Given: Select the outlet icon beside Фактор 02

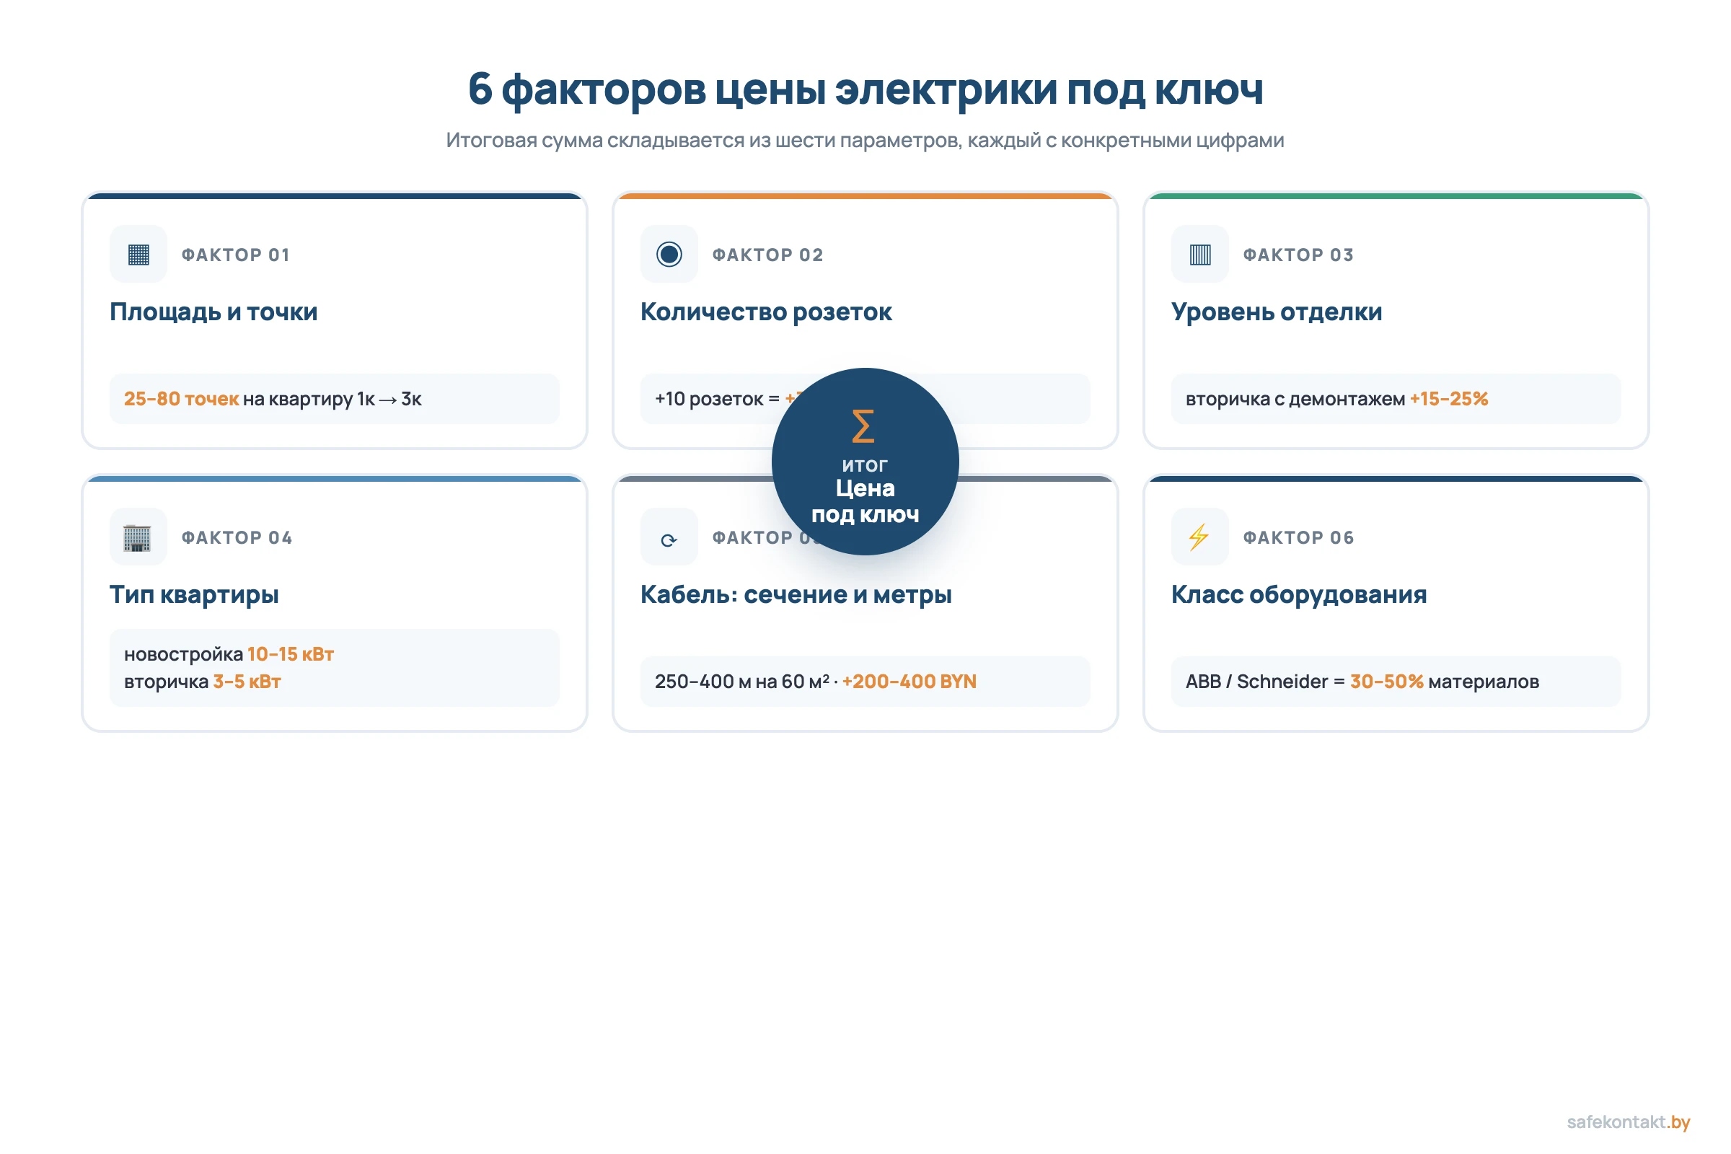Looking at the screenshot, I should click(x=669, y=253).
